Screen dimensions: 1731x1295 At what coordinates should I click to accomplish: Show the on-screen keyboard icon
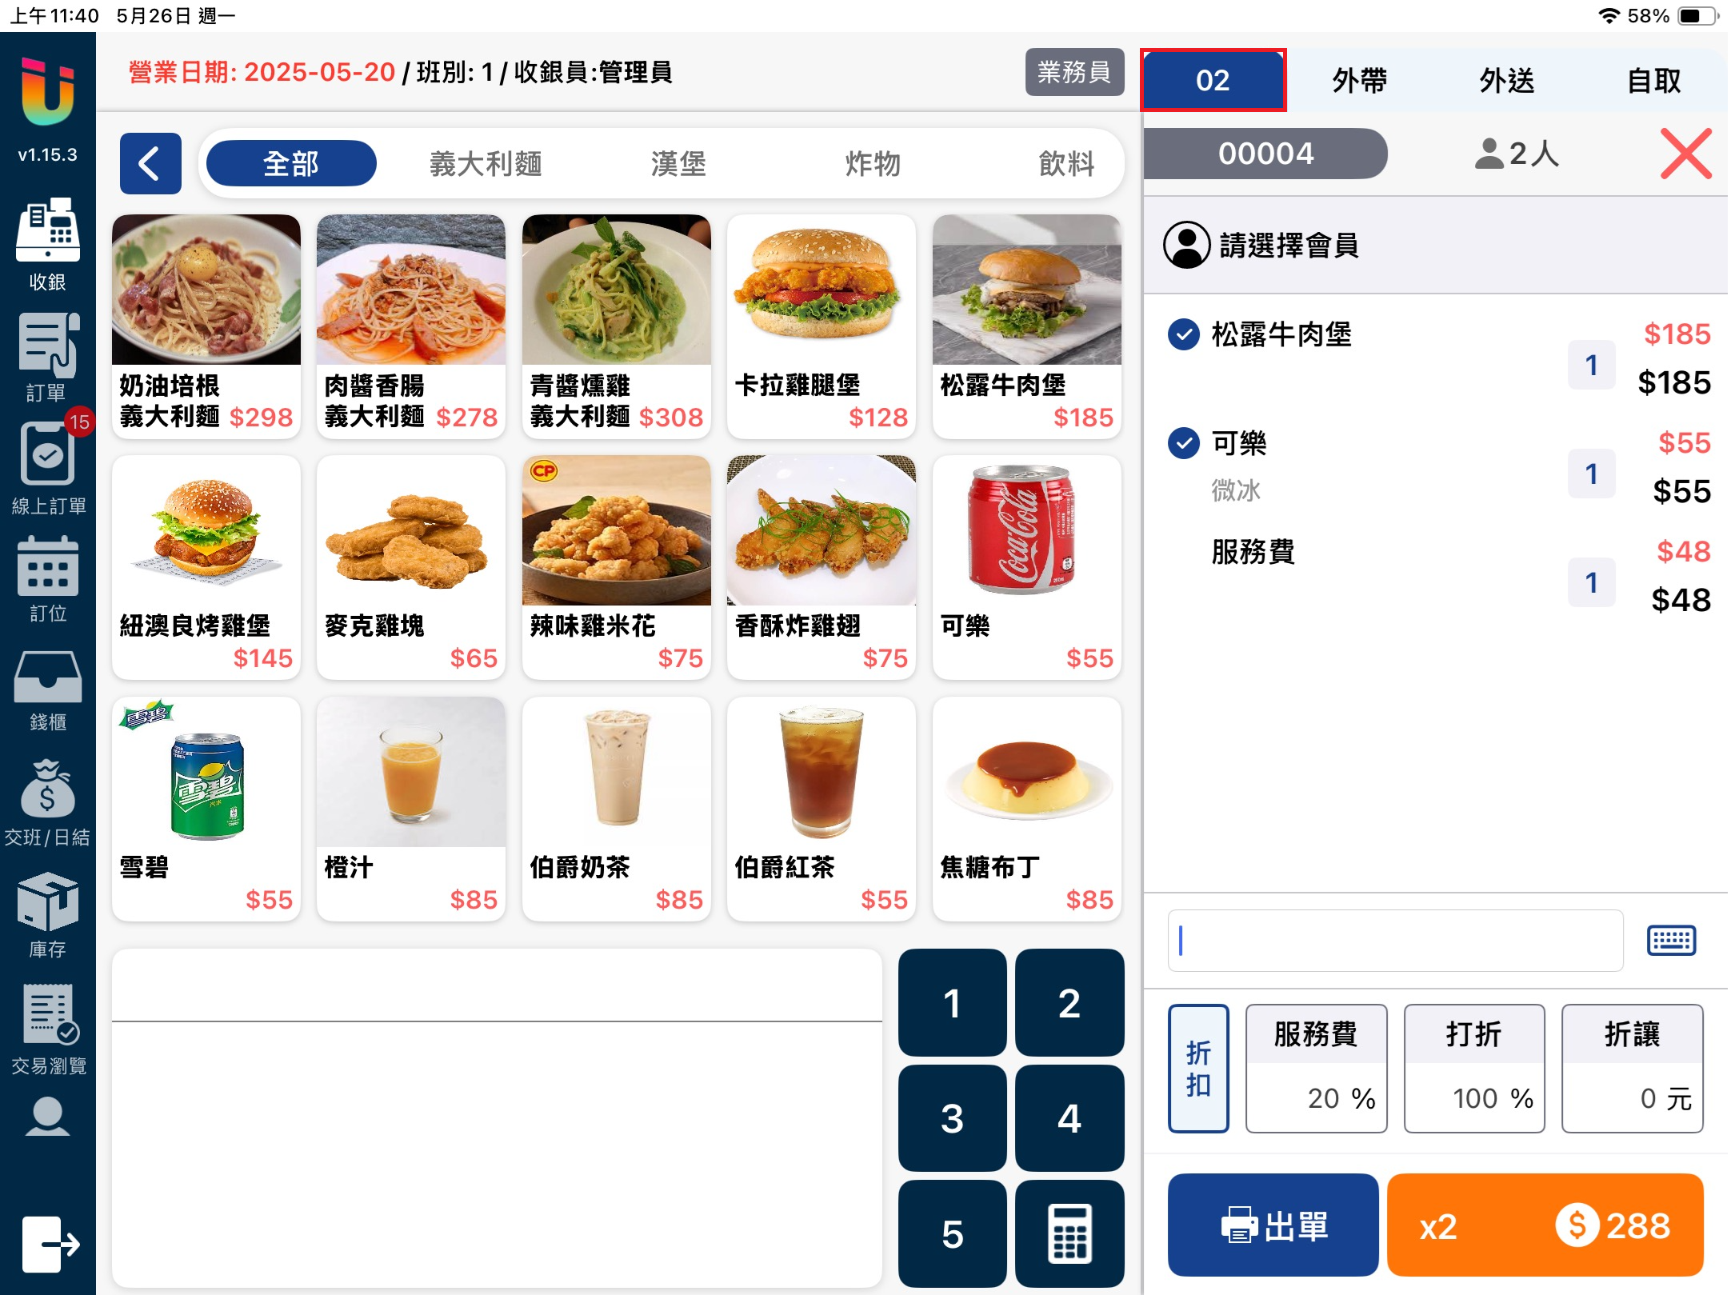click(1672, 941)
